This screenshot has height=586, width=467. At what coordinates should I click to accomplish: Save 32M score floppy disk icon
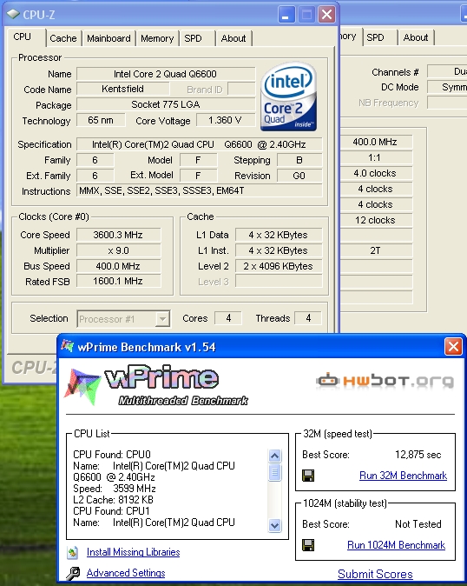coord(308,476)
